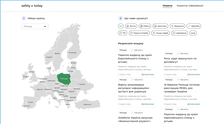
Task: Filter results by Медицина
Action: tap(177, 26)
